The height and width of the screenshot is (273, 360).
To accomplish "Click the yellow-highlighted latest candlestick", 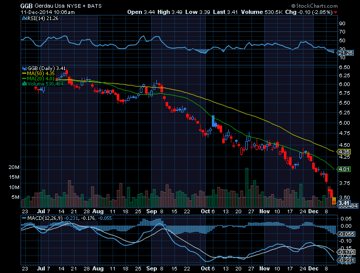I will click(334, 201).
